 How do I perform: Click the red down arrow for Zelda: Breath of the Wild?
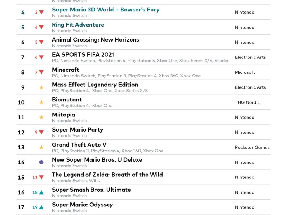pos(41,177)
